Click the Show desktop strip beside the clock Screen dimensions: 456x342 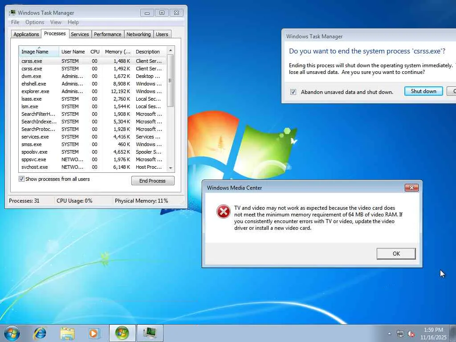coord(453,333)
